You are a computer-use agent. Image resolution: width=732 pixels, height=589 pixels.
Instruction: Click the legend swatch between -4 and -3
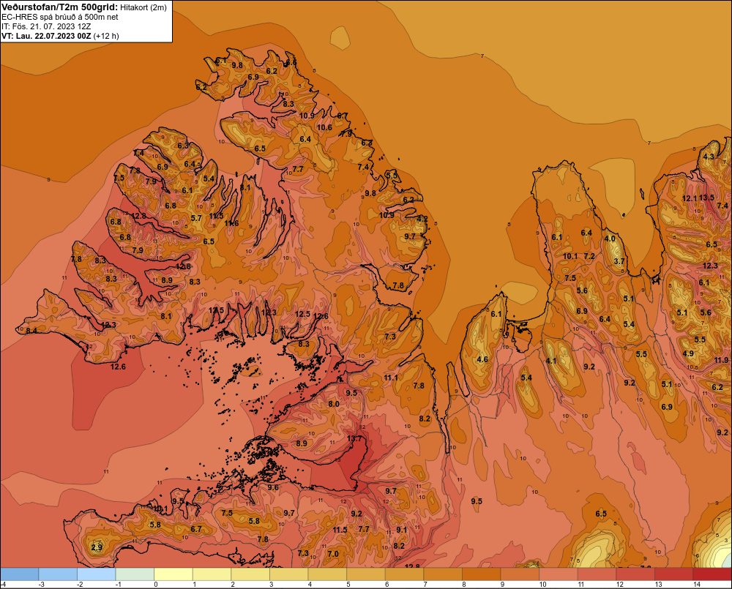(x=20, y=574)
